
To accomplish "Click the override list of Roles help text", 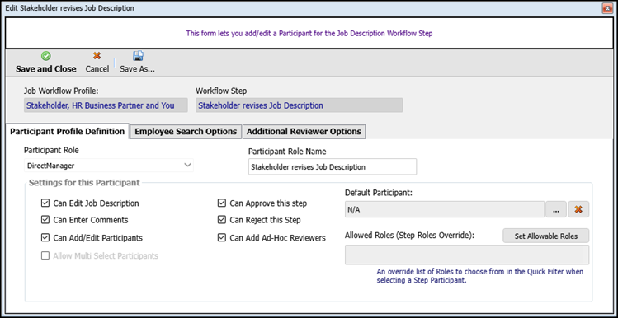I will [x=480, y=276].
